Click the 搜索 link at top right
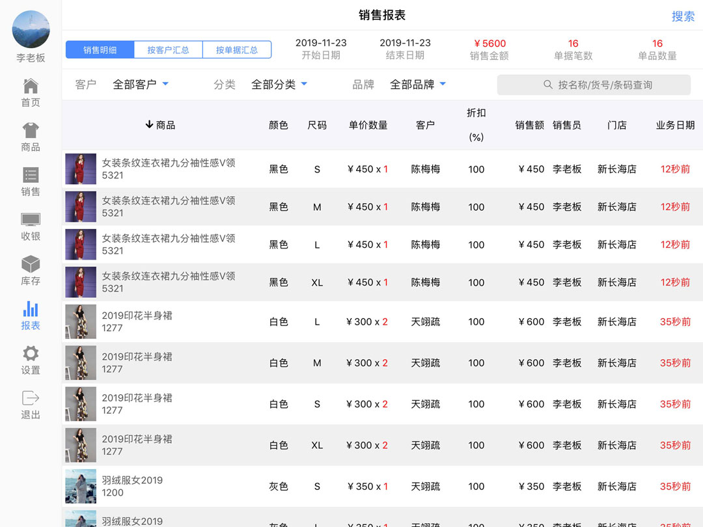The height and width of the screenshot is (527, 703). point(683,16)
